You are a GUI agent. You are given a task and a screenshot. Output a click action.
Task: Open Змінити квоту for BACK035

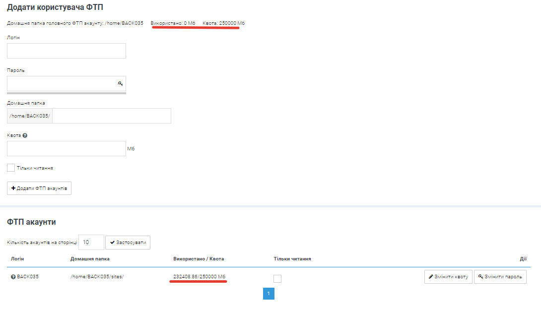448,277
